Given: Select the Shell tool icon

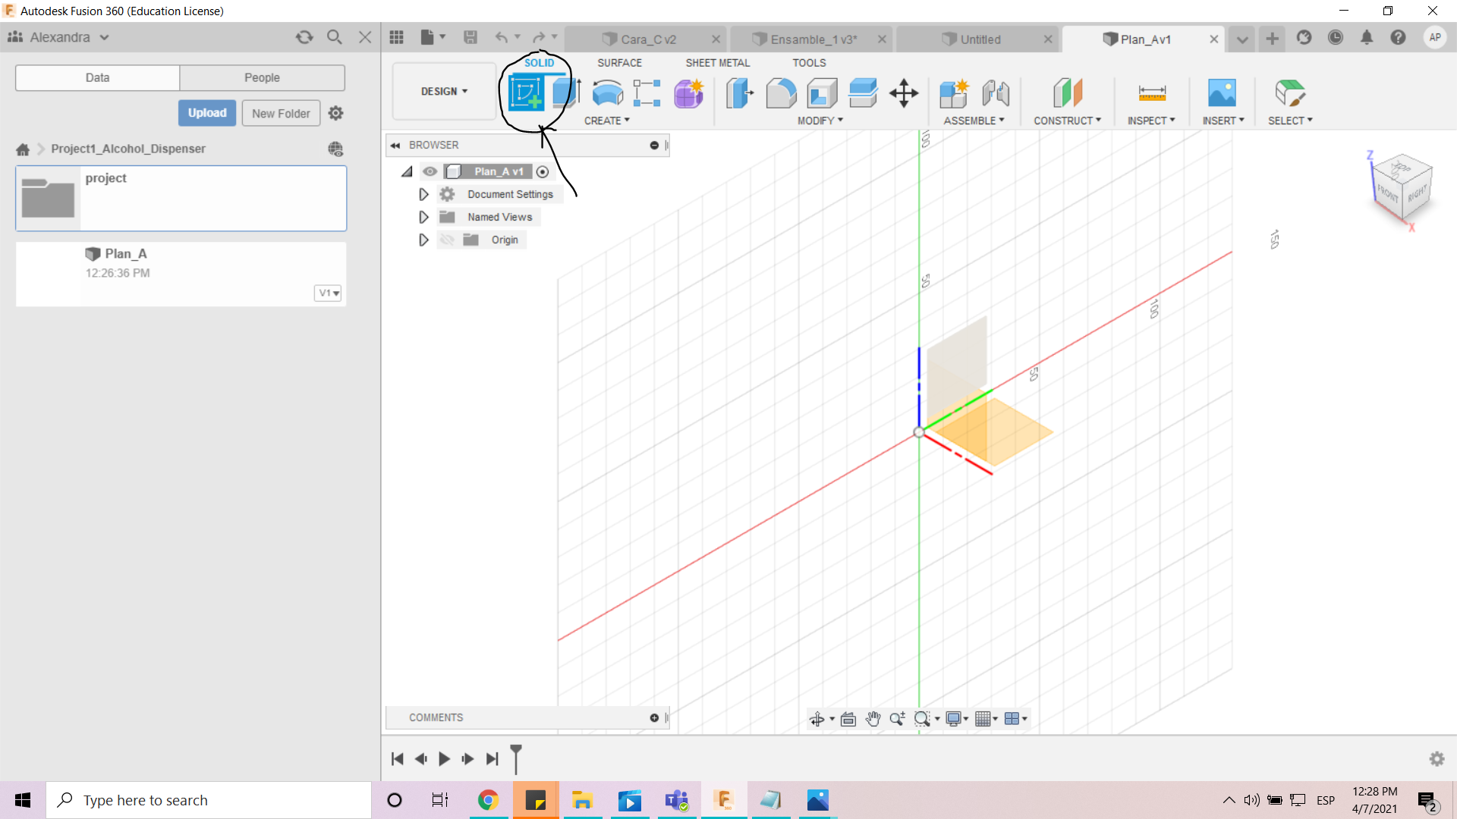Looking at the screenshot, I should (822, 93).
